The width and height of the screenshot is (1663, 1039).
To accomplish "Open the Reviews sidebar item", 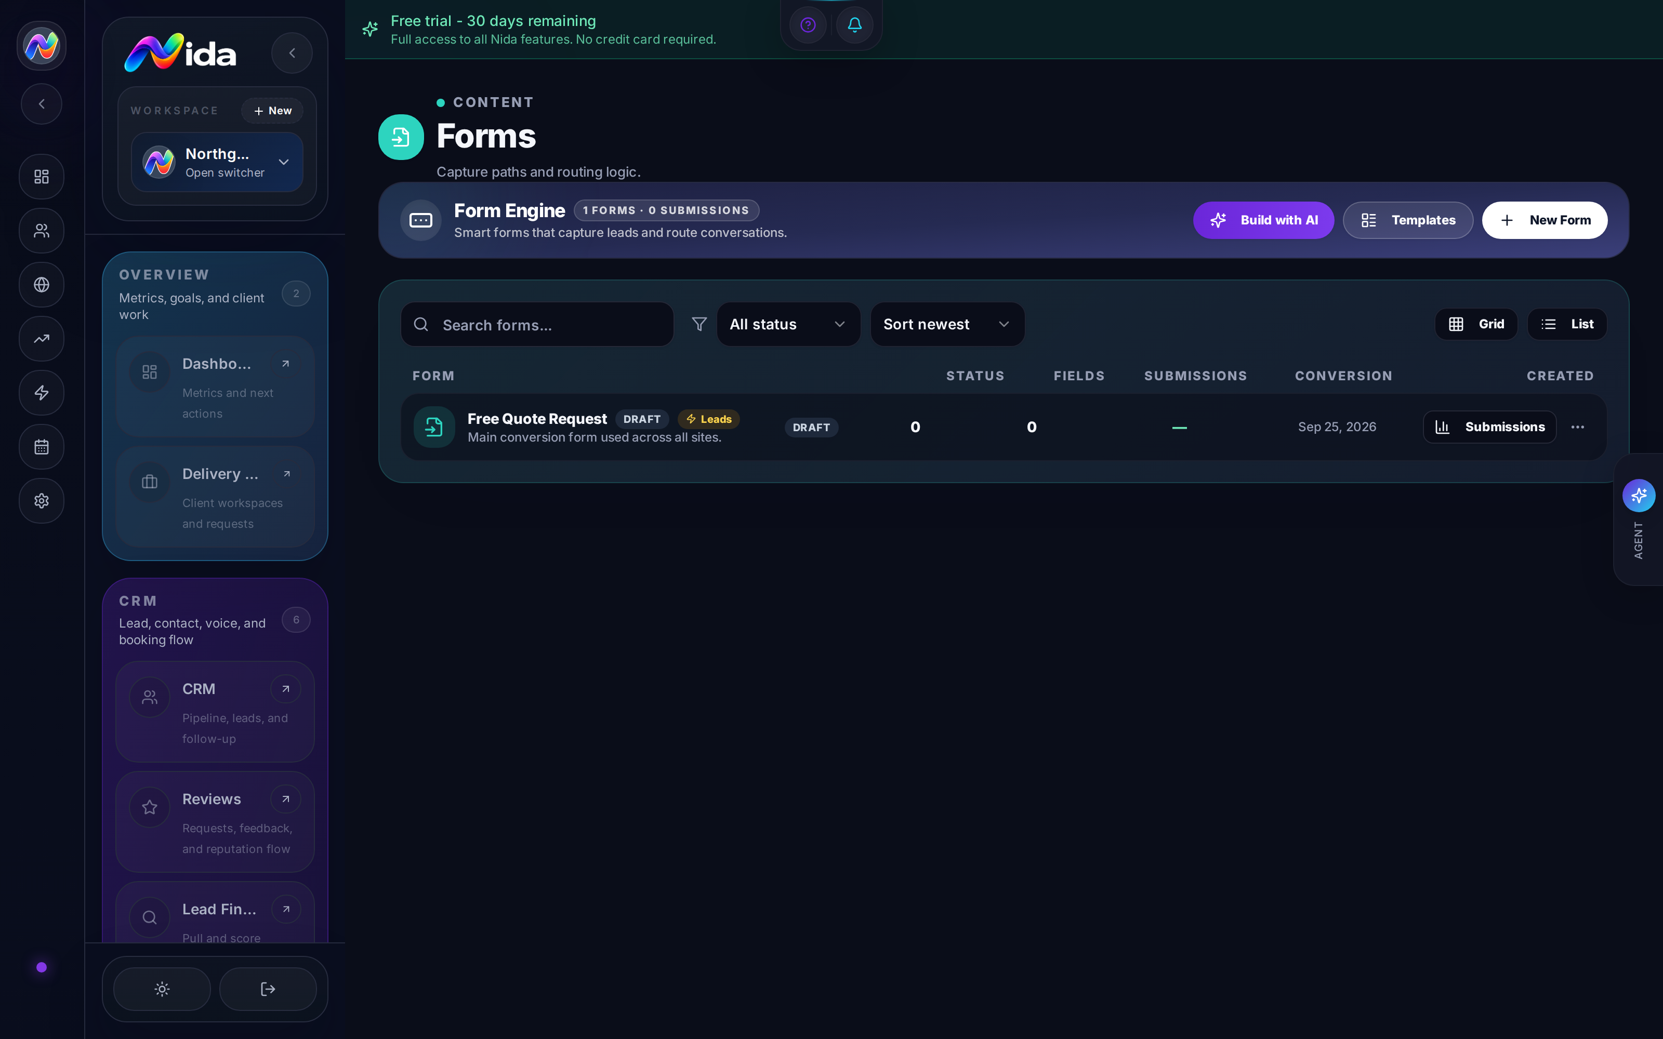I will (215, 822).
